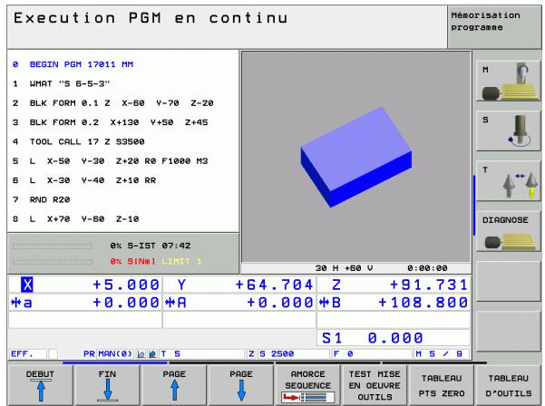545x406 pixels.
Task: Open TABLEAU D'OUTILS tool table
Action: pos(508,385)
